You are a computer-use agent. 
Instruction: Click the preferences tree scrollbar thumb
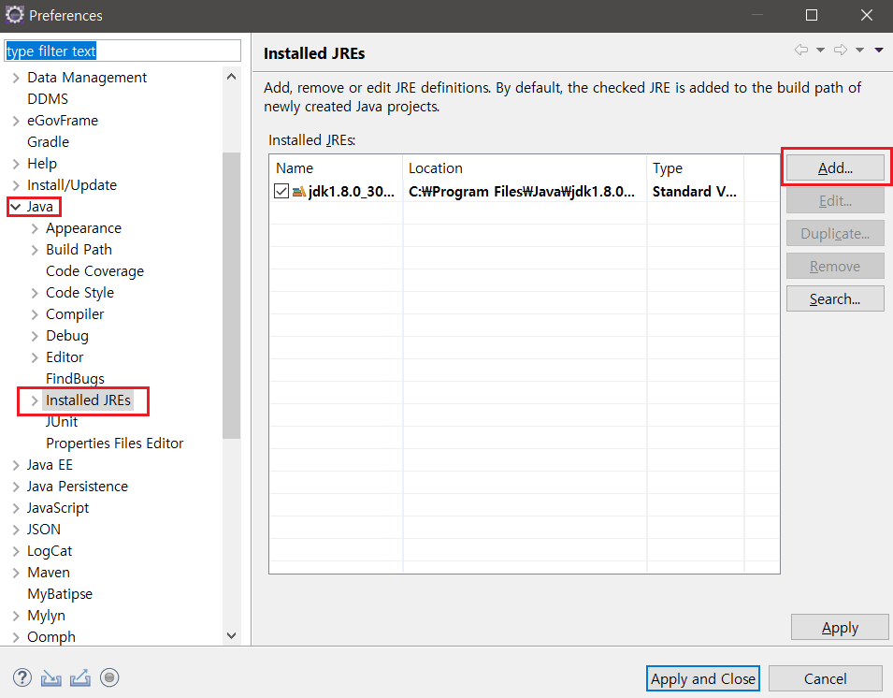coord(231,295)
